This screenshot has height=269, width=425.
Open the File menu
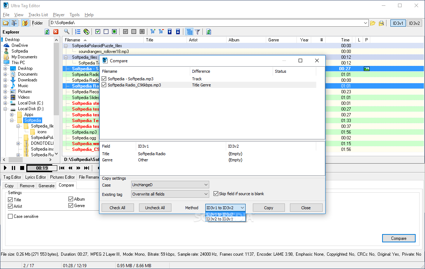coord(6,15)
